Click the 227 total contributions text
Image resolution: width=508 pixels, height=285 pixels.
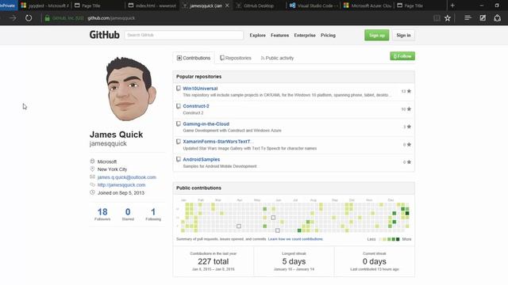(x=214, y=261)
